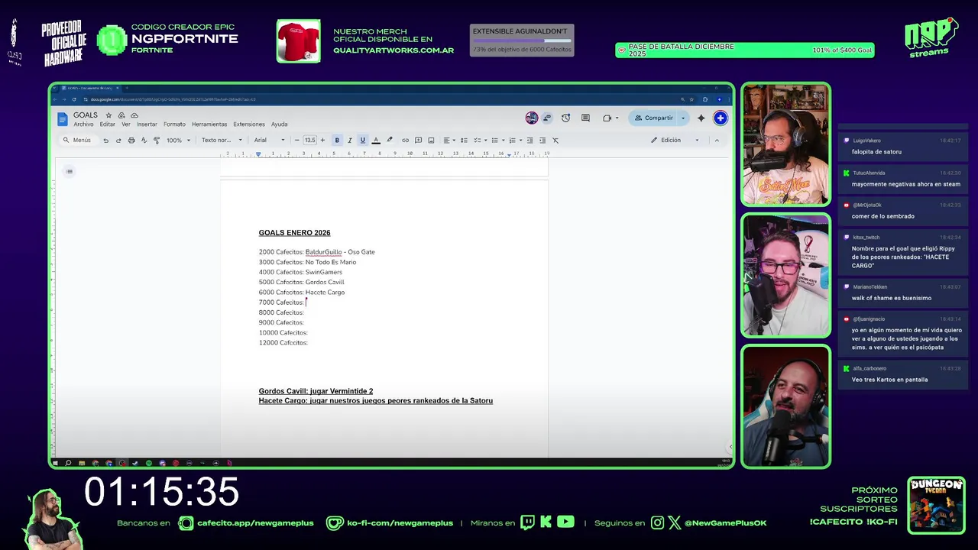The image size is (978, 550).
Task: Toggle underline formatting
Action: click(363, 141)
